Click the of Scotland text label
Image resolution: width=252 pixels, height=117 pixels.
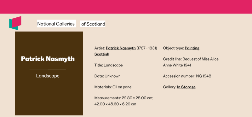[x=93, y=24]
